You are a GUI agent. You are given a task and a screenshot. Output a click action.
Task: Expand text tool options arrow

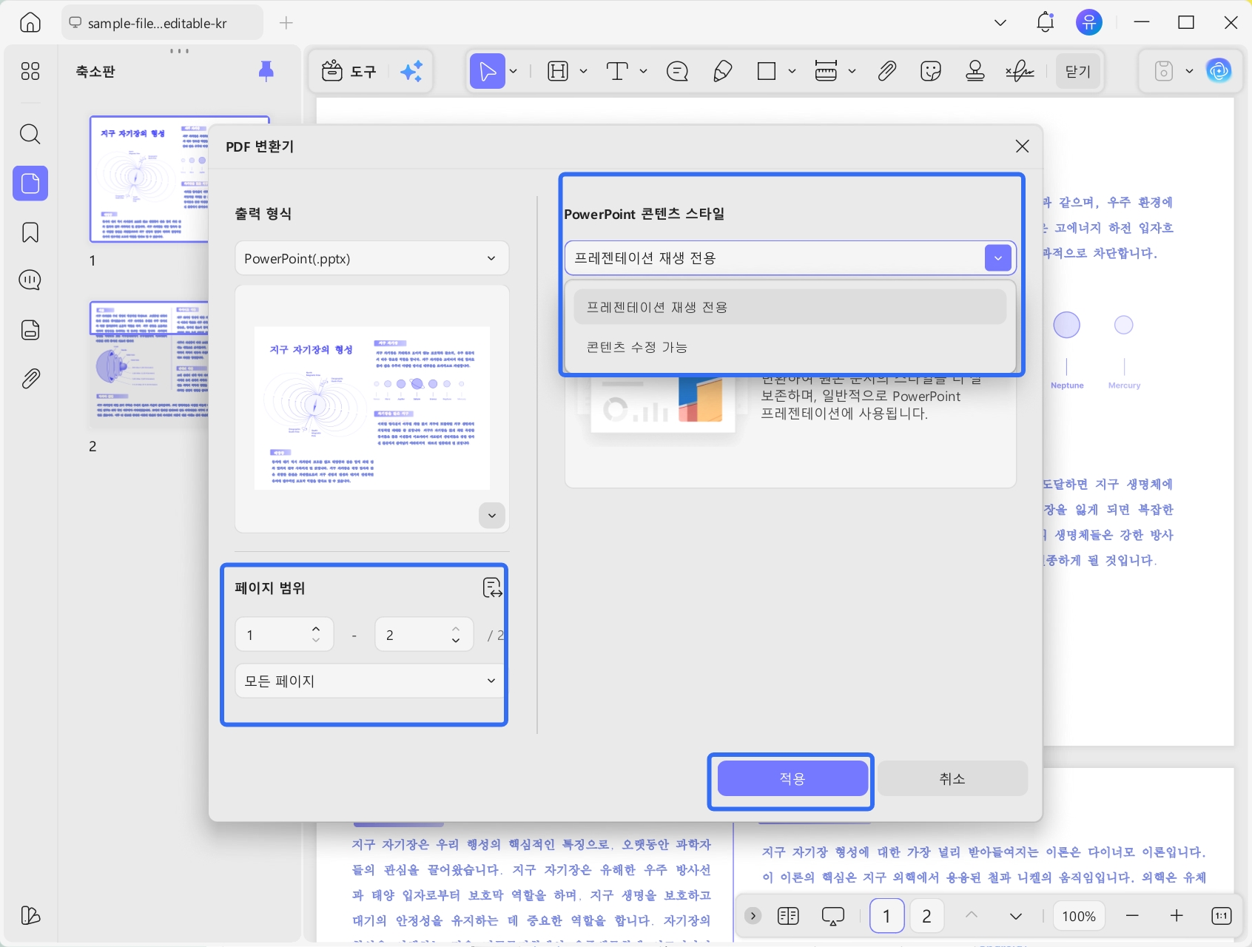(643, 71)
